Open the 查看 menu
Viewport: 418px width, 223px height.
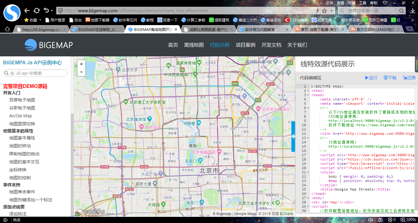pyautogui.click(x=341, y=3)
